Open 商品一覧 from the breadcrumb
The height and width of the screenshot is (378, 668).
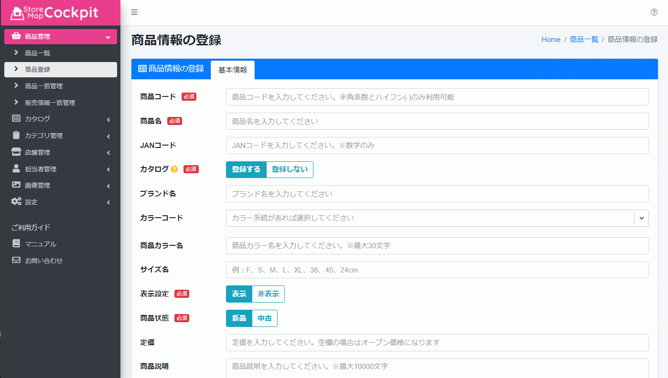pos(583,39)
